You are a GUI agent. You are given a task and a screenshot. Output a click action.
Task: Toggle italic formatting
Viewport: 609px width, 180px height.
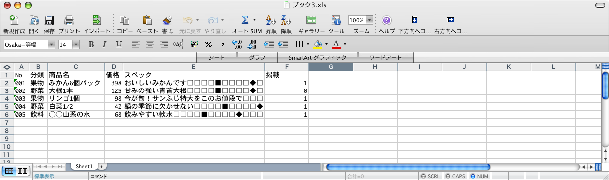pyautogui.click(x=104, y=44)
